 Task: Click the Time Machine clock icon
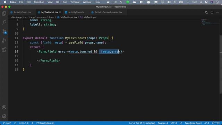pyautogui.click(x=162, y=2)
